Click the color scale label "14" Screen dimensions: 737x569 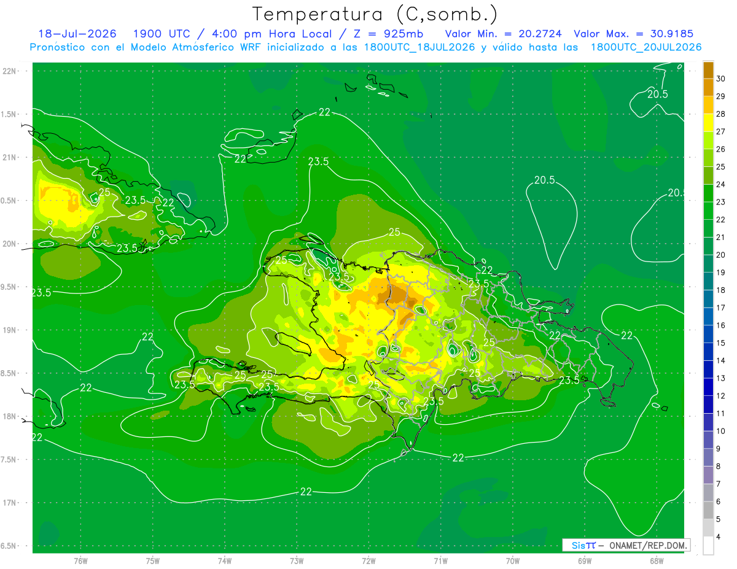coord(722,361)
